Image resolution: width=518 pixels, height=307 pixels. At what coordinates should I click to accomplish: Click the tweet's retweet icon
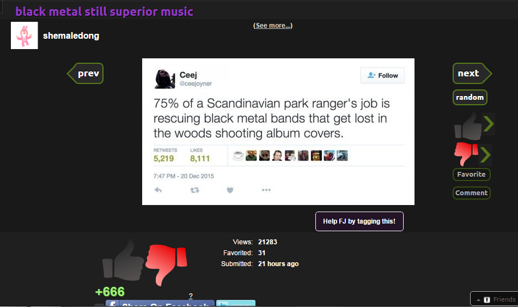coord(194,190)
